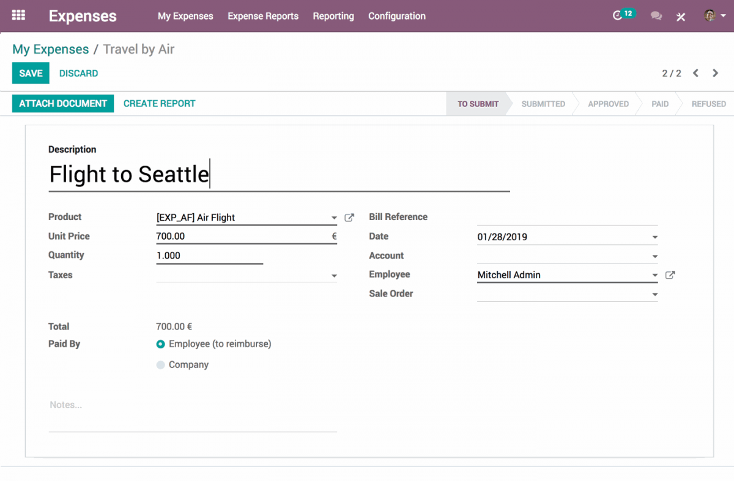Open the user profile avatar

pyautogui.click(x=708, y=16)
